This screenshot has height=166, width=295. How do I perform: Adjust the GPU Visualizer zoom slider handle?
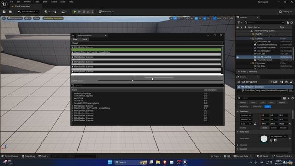tap(132, 81)
